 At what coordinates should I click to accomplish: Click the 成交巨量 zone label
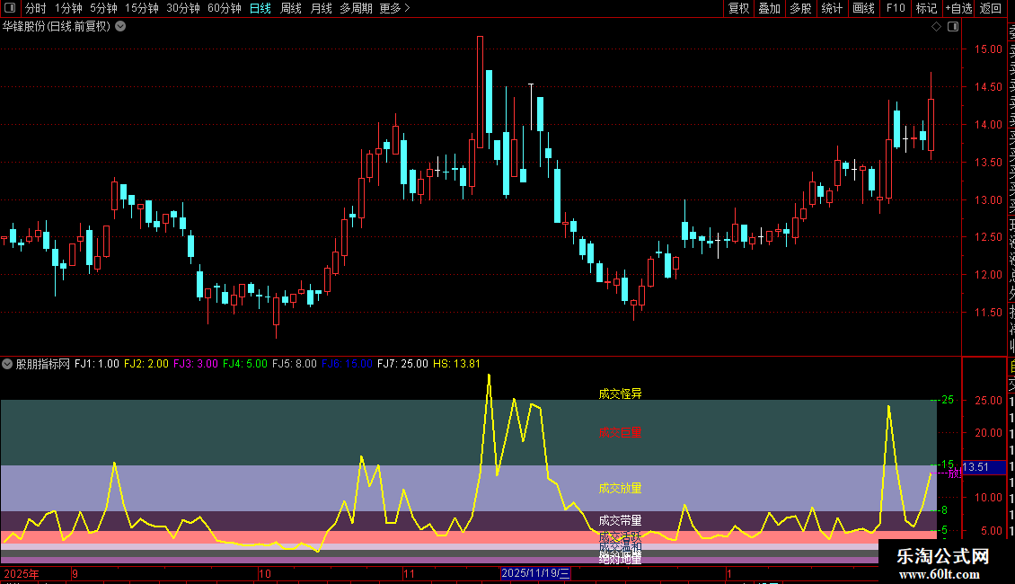coord(620,432)
